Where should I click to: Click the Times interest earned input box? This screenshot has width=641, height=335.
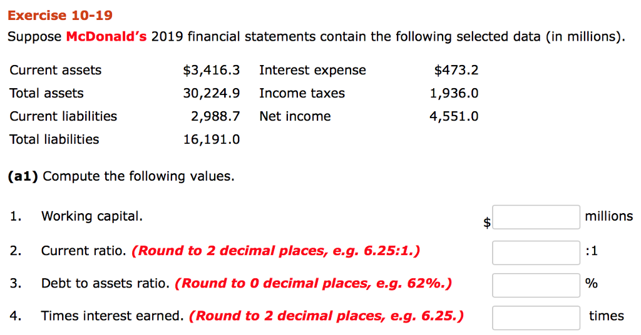point(536,318)
